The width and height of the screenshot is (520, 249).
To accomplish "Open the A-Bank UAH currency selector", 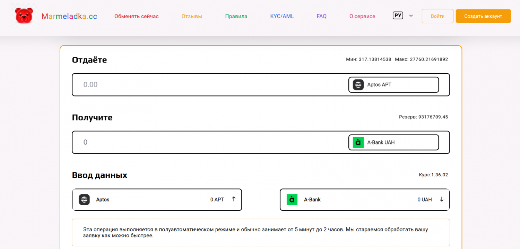I will click(x=393, y=142).
